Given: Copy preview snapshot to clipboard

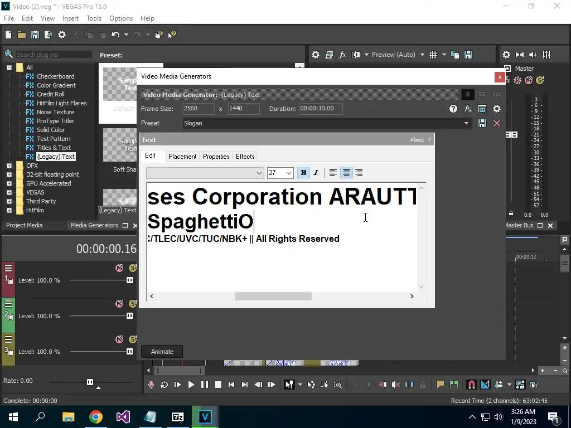Looking at the screenshot, I should [x=455, y=55].
